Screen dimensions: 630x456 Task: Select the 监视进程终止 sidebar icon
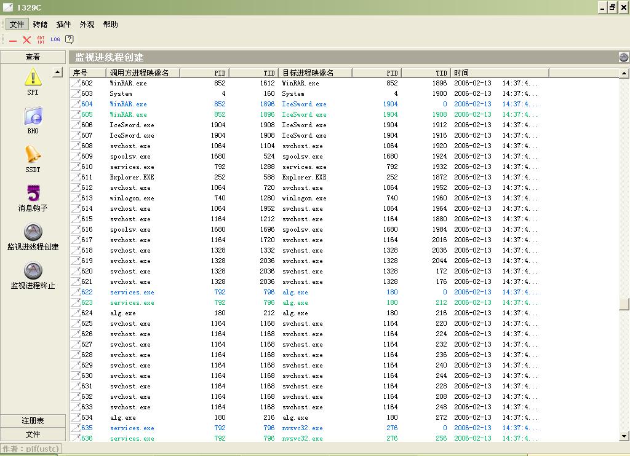[x=33, y=271]
